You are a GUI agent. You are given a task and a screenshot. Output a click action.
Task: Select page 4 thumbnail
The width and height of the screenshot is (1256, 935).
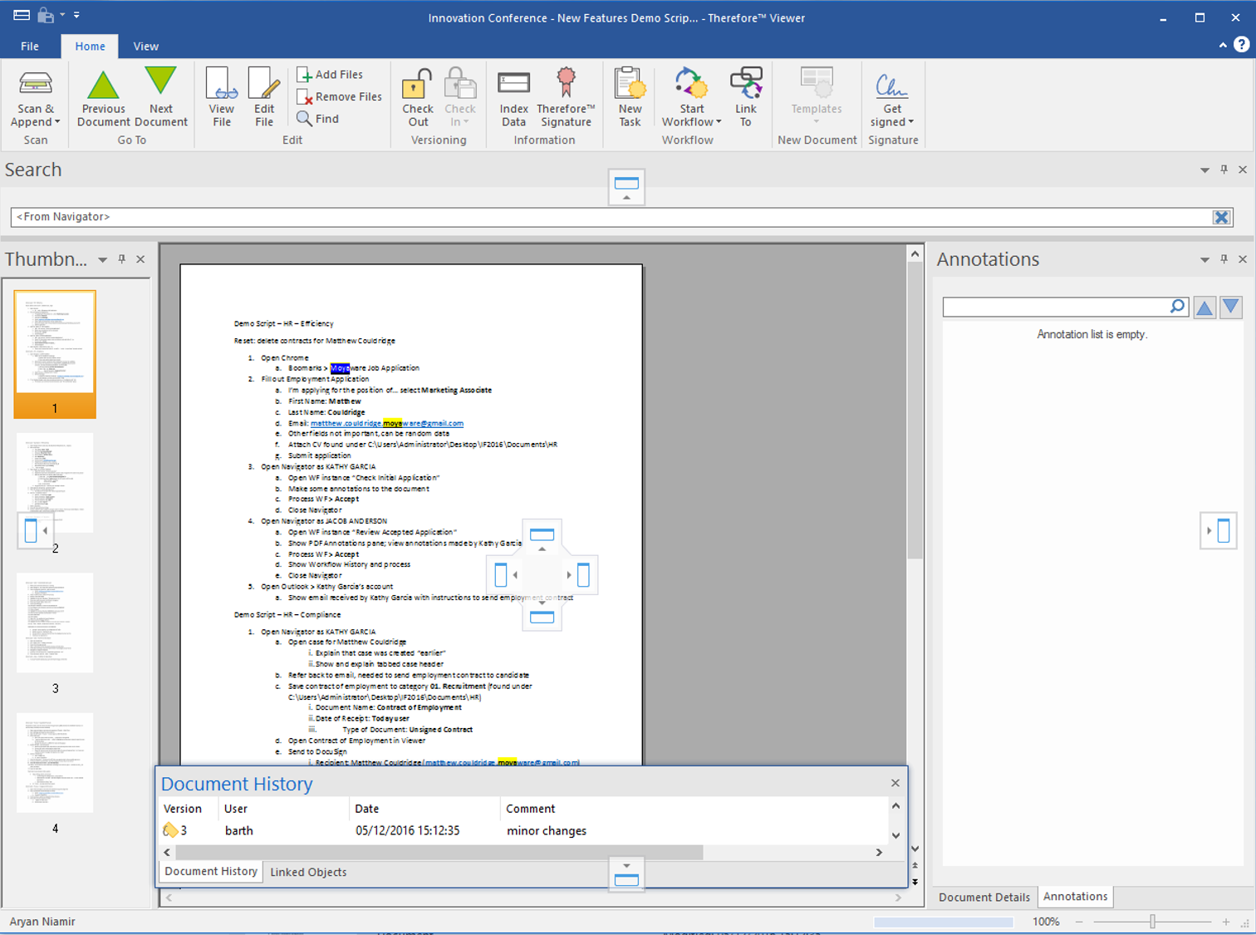click(55, 773)
